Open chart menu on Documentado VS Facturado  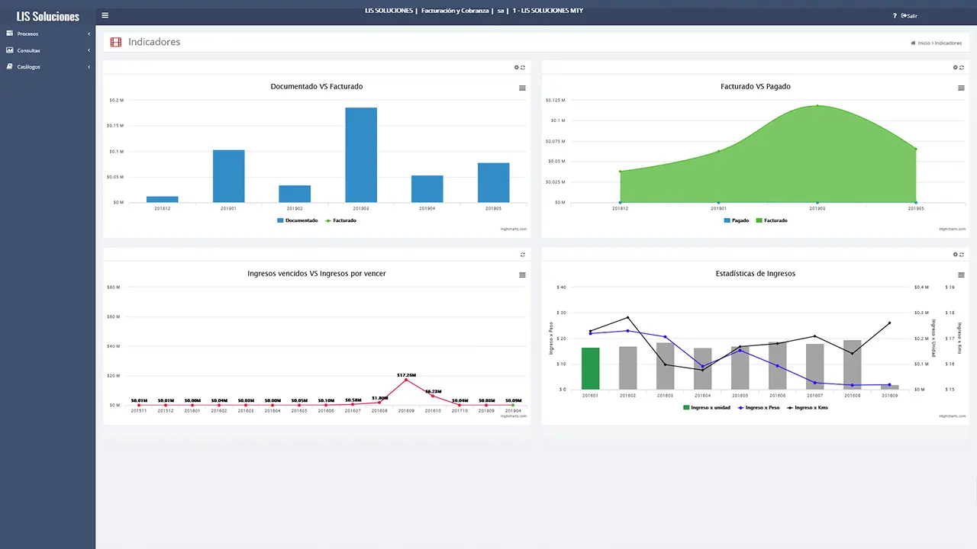click(522, 88)
